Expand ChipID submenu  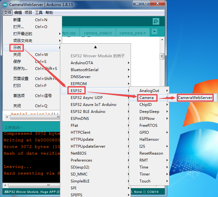[149, 105]
